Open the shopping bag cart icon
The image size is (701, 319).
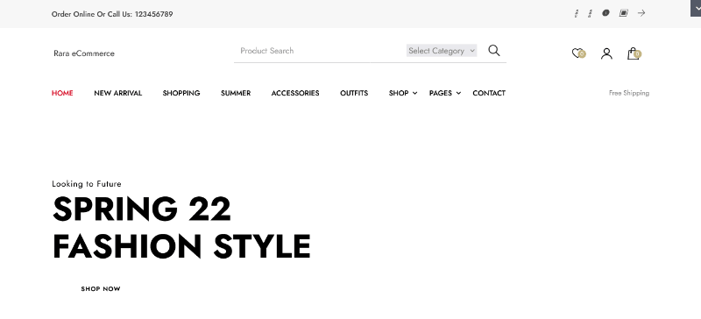coord(634,53)
